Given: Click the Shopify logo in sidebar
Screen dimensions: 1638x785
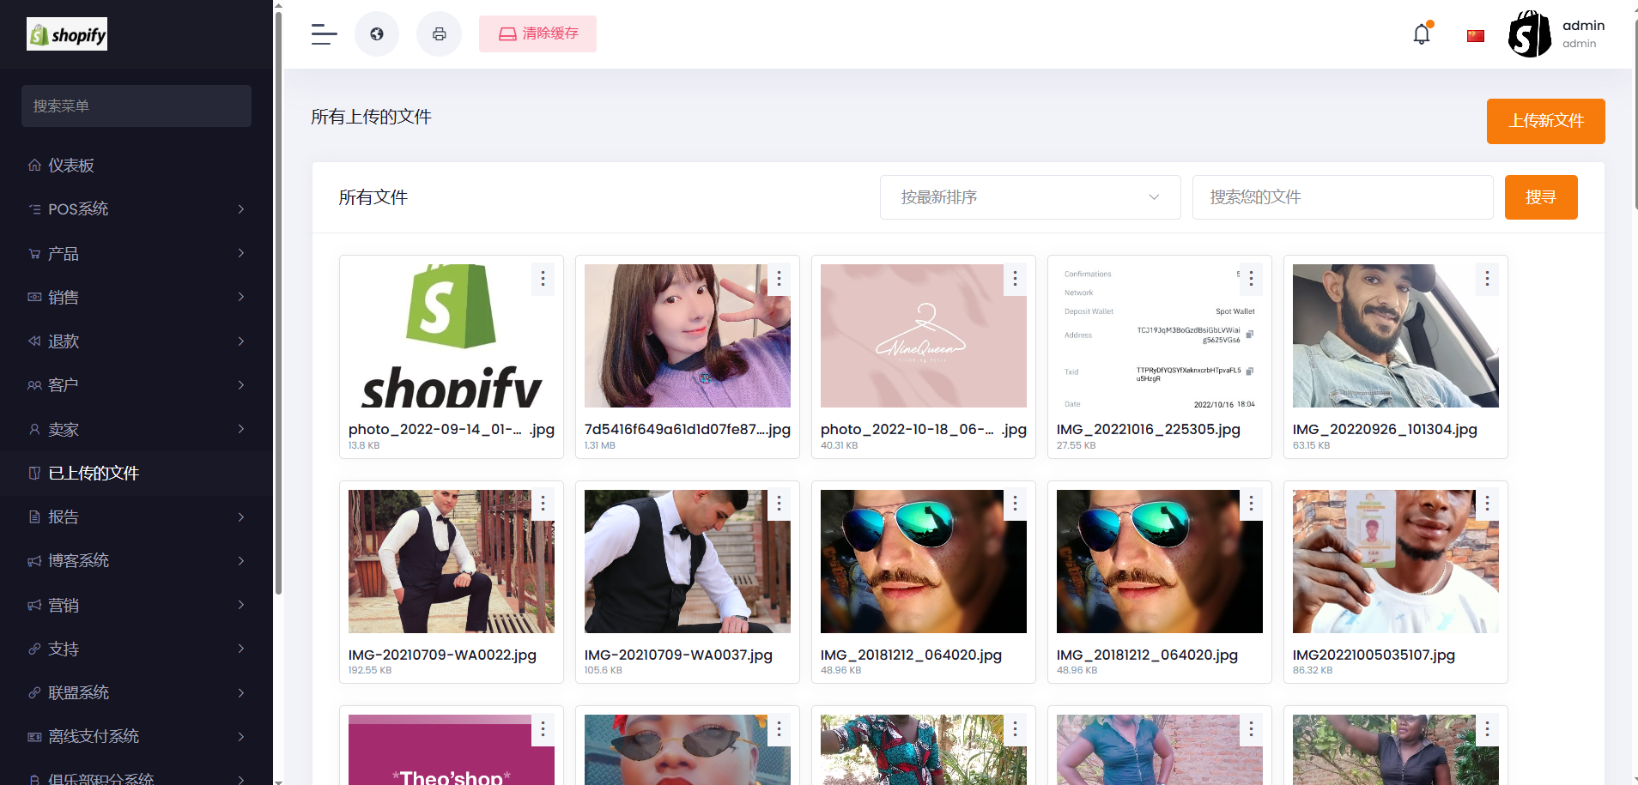Looking at the screenshot, I should click(67, 34).
